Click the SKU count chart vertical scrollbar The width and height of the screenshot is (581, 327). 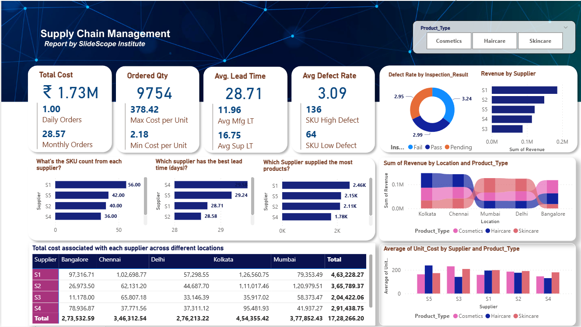pos(146,196)
